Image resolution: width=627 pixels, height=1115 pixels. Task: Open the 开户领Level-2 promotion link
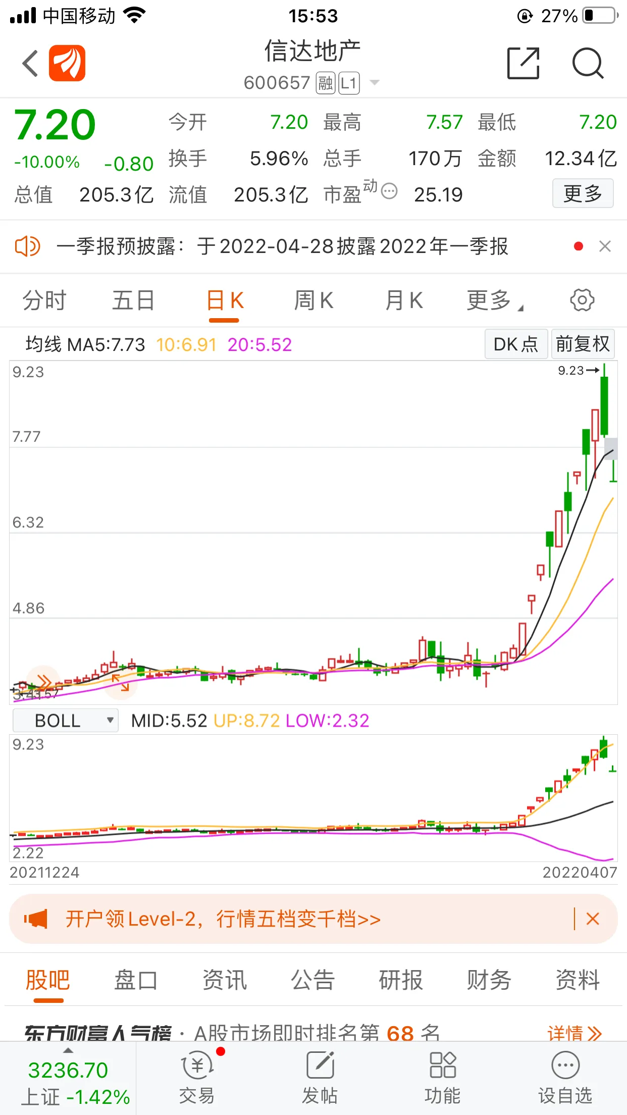click(223, 919)
